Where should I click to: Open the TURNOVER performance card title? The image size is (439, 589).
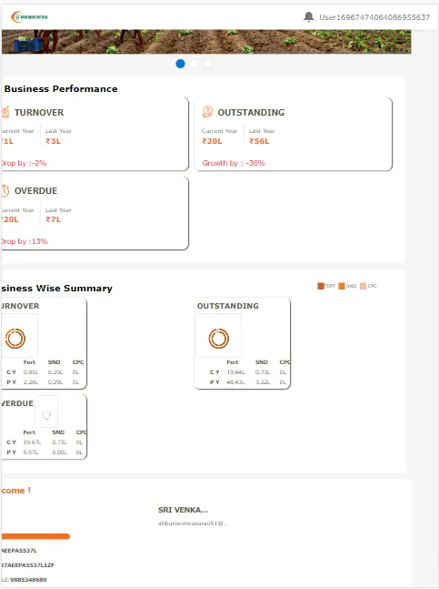pos(39,113)
